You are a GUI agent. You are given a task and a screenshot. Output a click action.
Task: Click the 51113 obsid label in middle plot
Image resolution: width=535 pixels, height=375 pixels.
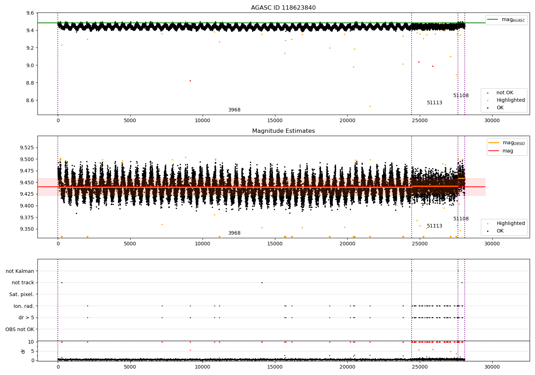click(x=434, y=226)
